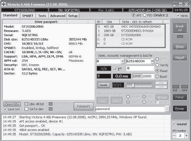This screenshot has height=141, width=191.
Task: Select the PIO access mode
Action: 145,15
